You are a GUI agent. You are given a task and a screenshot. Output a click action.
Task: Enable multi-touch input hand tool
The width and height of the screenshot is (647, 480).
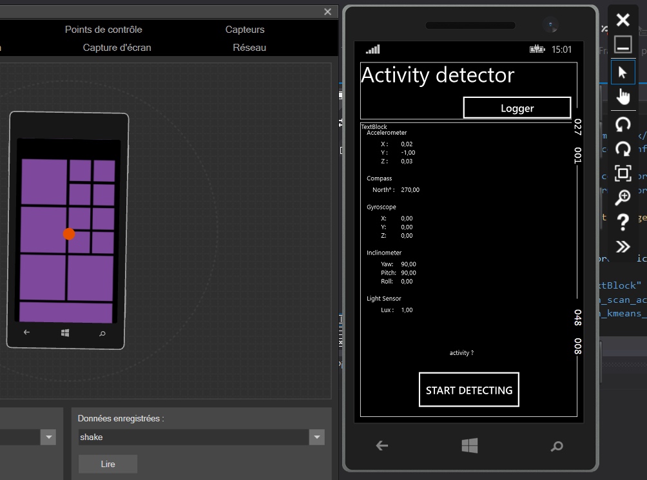point(623,97)
